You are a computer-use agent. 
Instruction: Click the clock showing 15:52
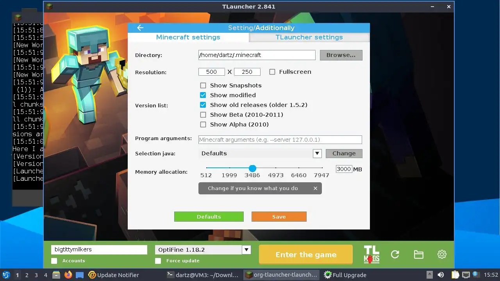click(491, 275)
